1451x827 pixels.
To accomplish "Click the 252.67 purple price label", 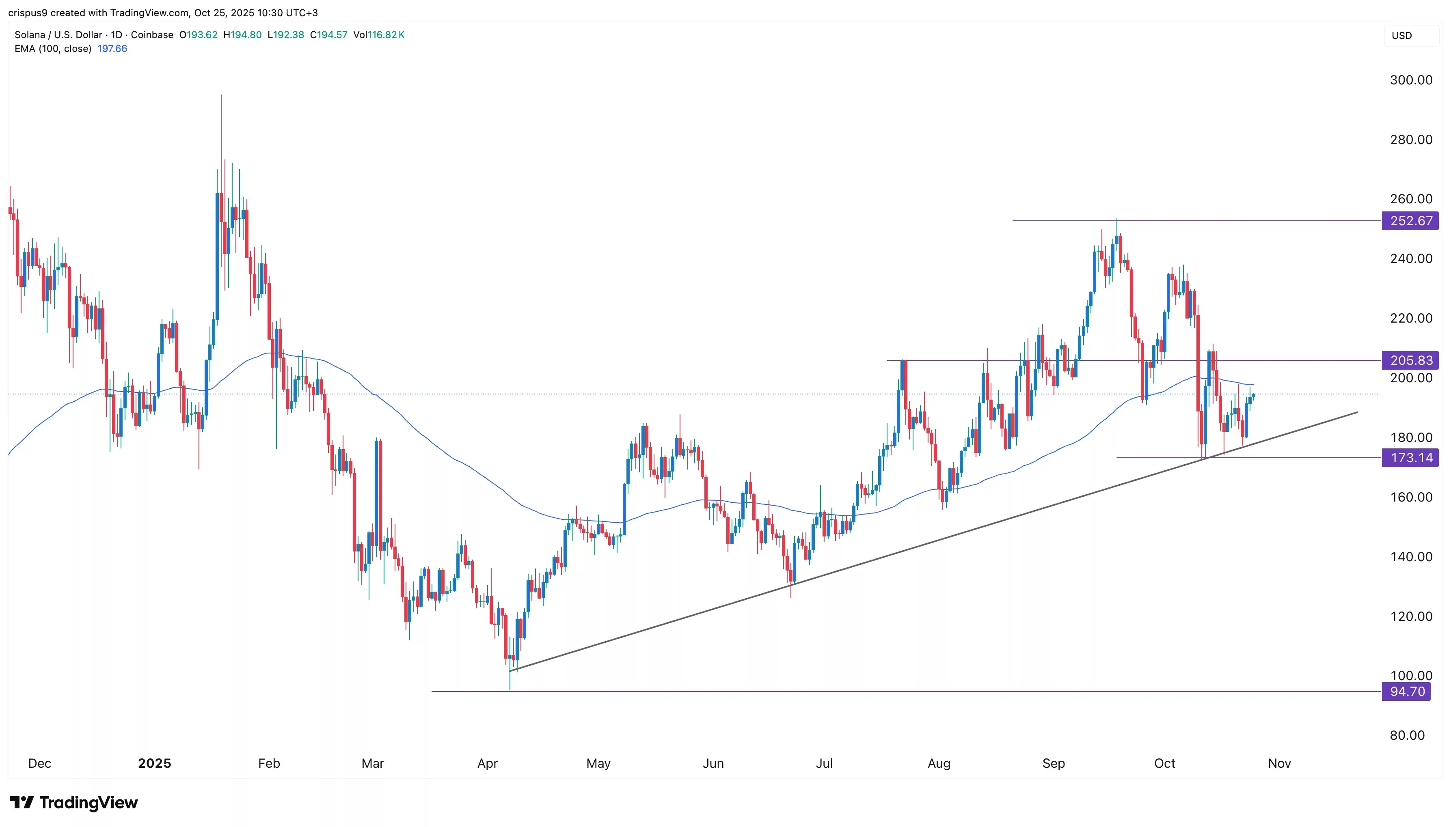I will point(1410,221).
